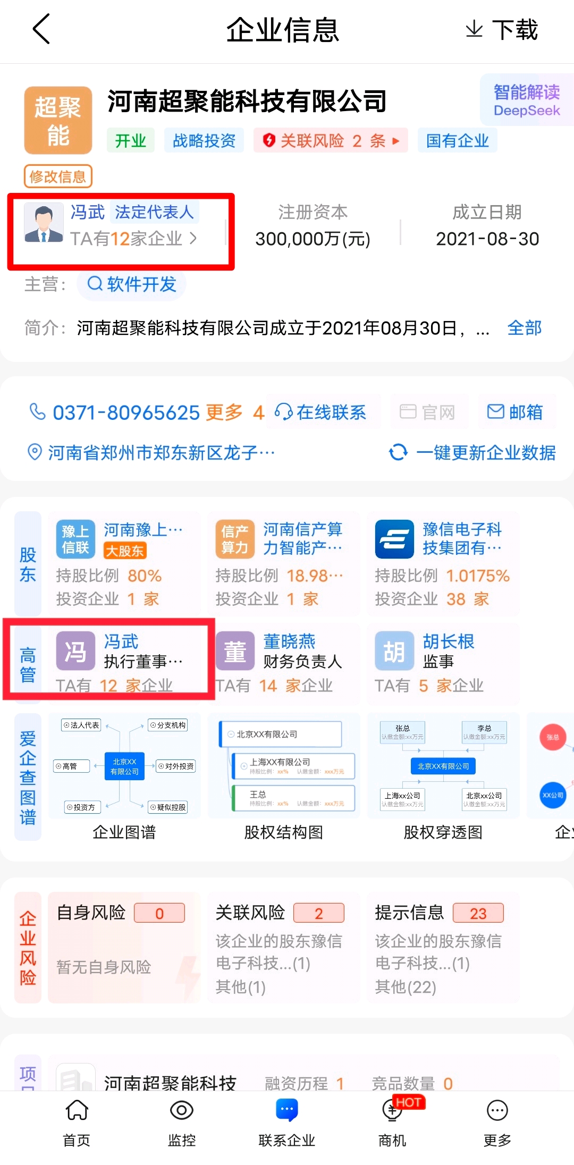Go to 首页 home tab
Viewport: 574px width, 1165px height.
coord(77,1123)
